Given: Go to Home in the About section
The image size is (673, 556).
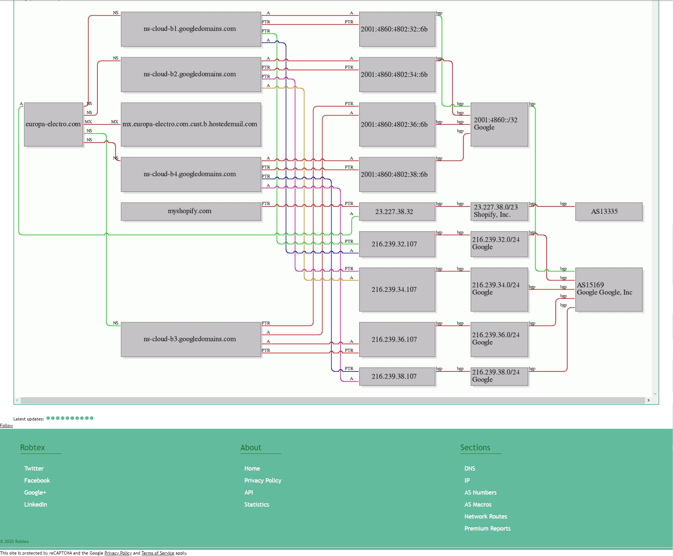Looking at the screenshot, I should point(252,468).
